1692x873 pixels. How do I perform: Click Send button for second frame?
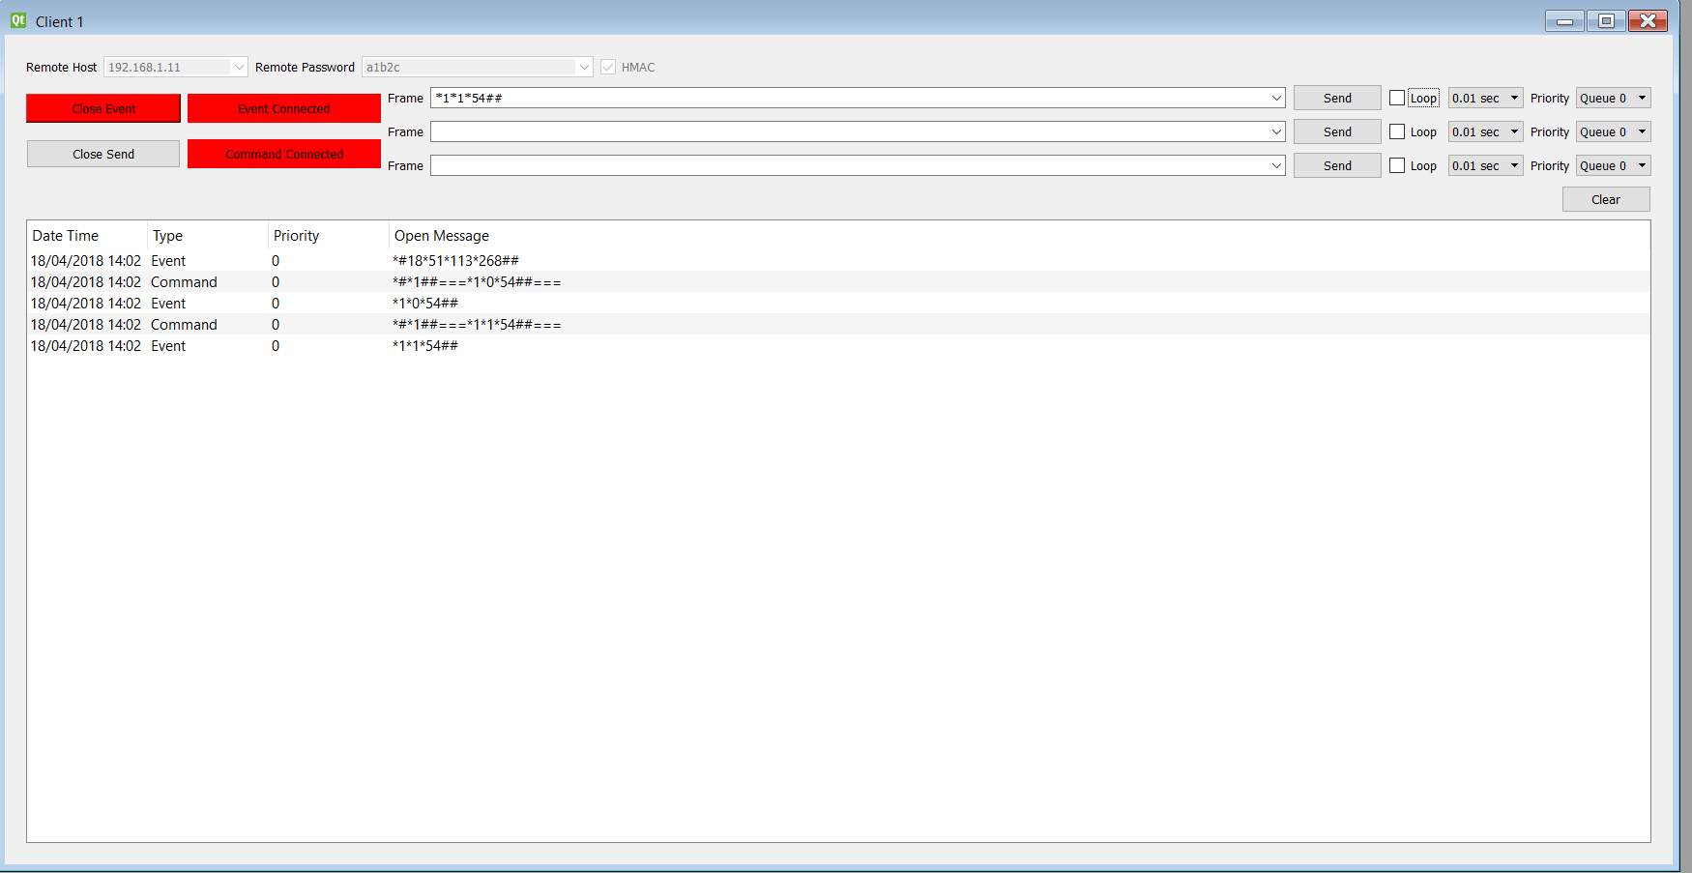coord(1337,131)
